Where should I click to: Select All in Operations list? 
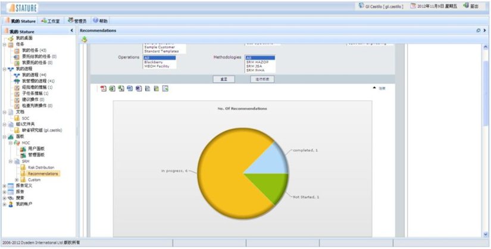[x=160, y=58]
